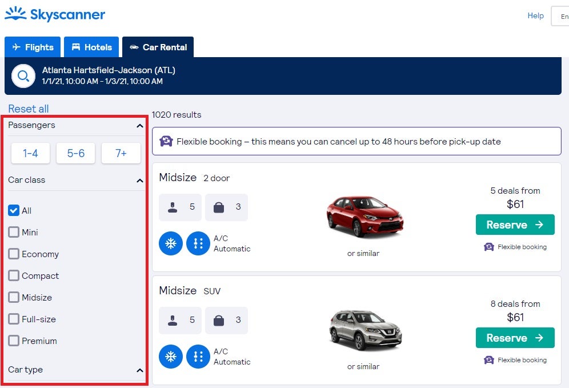Check the Midsize car class box
The height and width of the screenshot is (388, 569).
[x=14, y=297]
